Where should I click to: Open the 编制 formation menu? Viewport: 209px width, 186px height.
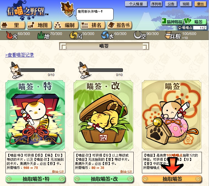point(66,25)
